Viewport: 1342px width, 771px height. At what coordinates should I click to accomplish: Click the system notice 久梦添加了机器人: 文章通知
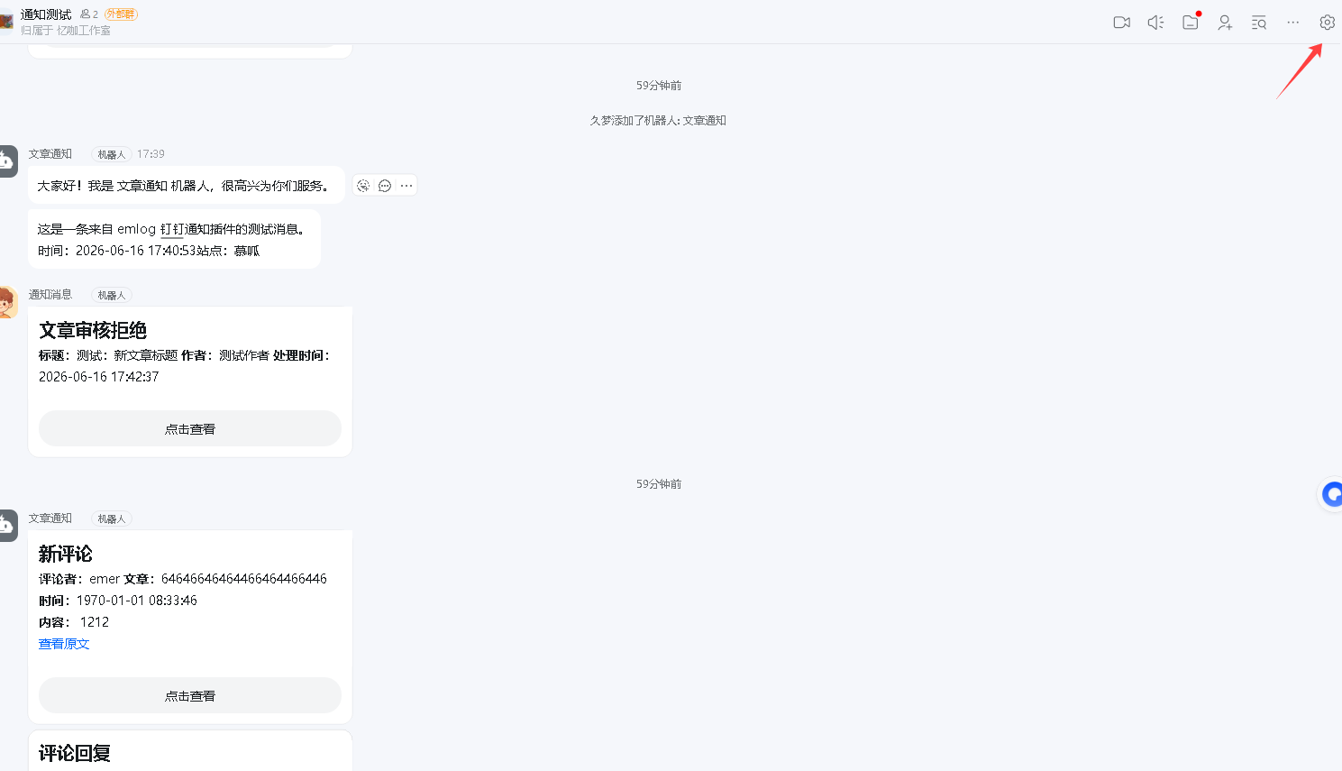click(658, 121)
